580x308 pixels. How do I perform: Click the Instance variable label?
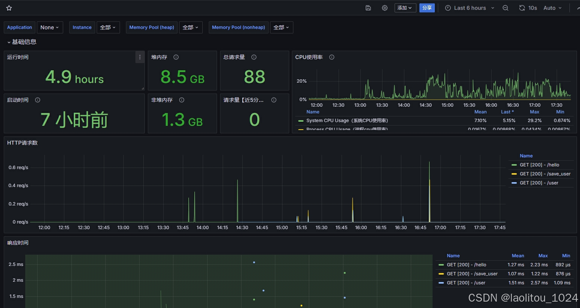coord(82,27)
